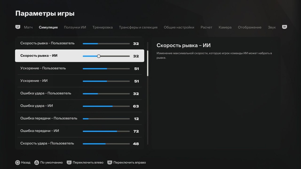301x169 pixels.
Task: Click the circle Назад button icon
Action: (18, 162)
